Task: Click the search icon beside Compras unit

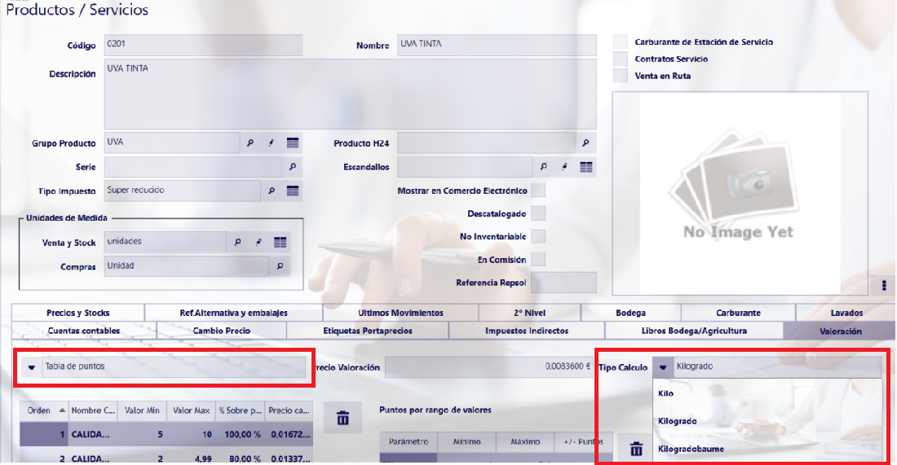Action: click(279, 266)
